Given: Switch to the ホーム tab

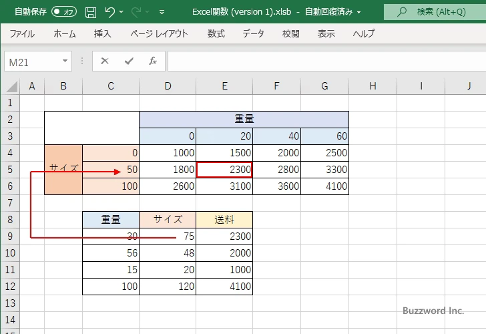Looking at the screenshot, I should [x=65, y=33].
